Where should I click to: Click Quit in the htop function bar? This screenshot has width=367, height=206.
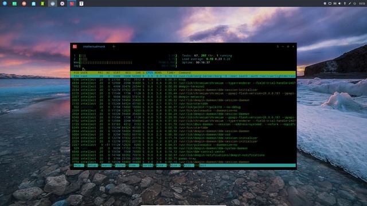[x=202, y=165]
